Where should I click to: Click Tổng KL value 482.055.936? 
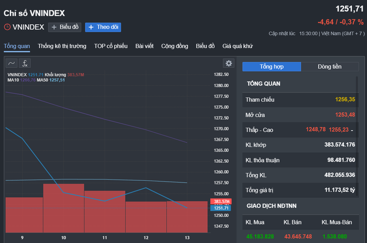click(x=340, y=175)
